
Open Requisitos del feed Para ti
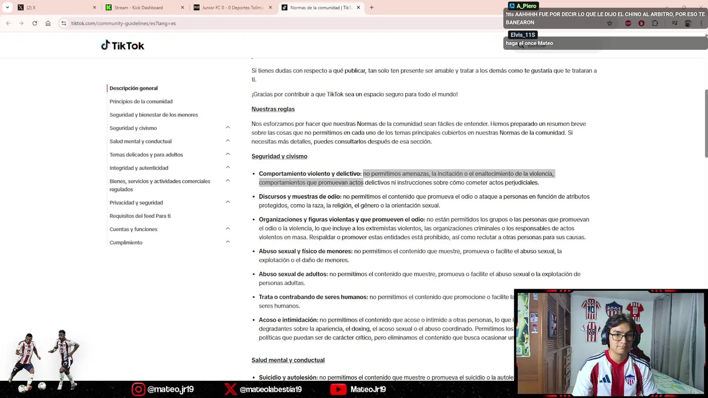click(140, 216)
